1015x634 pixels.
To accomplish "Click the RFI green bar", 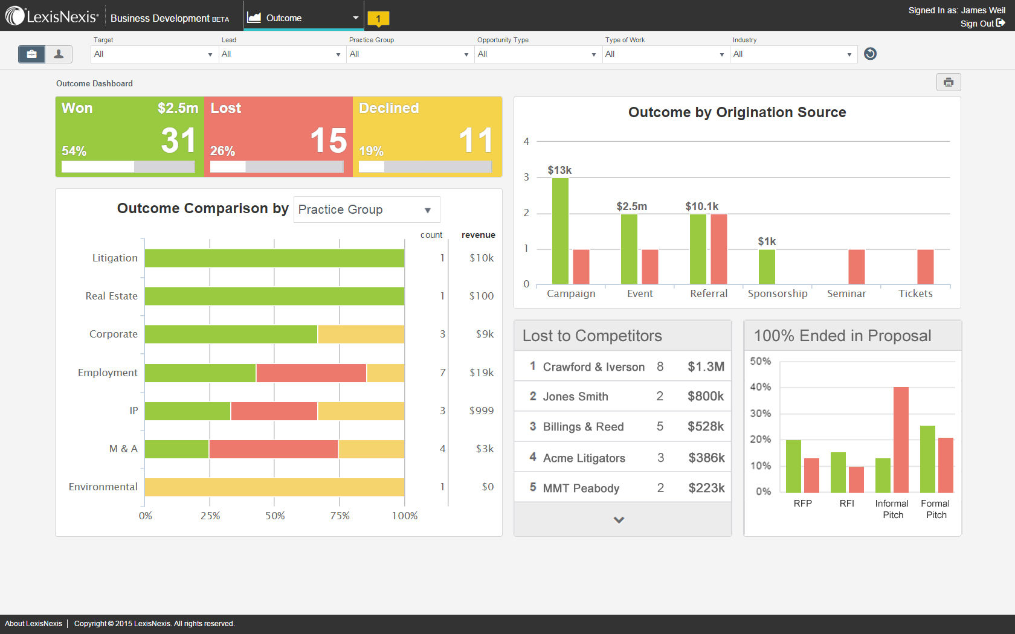I will (838, 472).
